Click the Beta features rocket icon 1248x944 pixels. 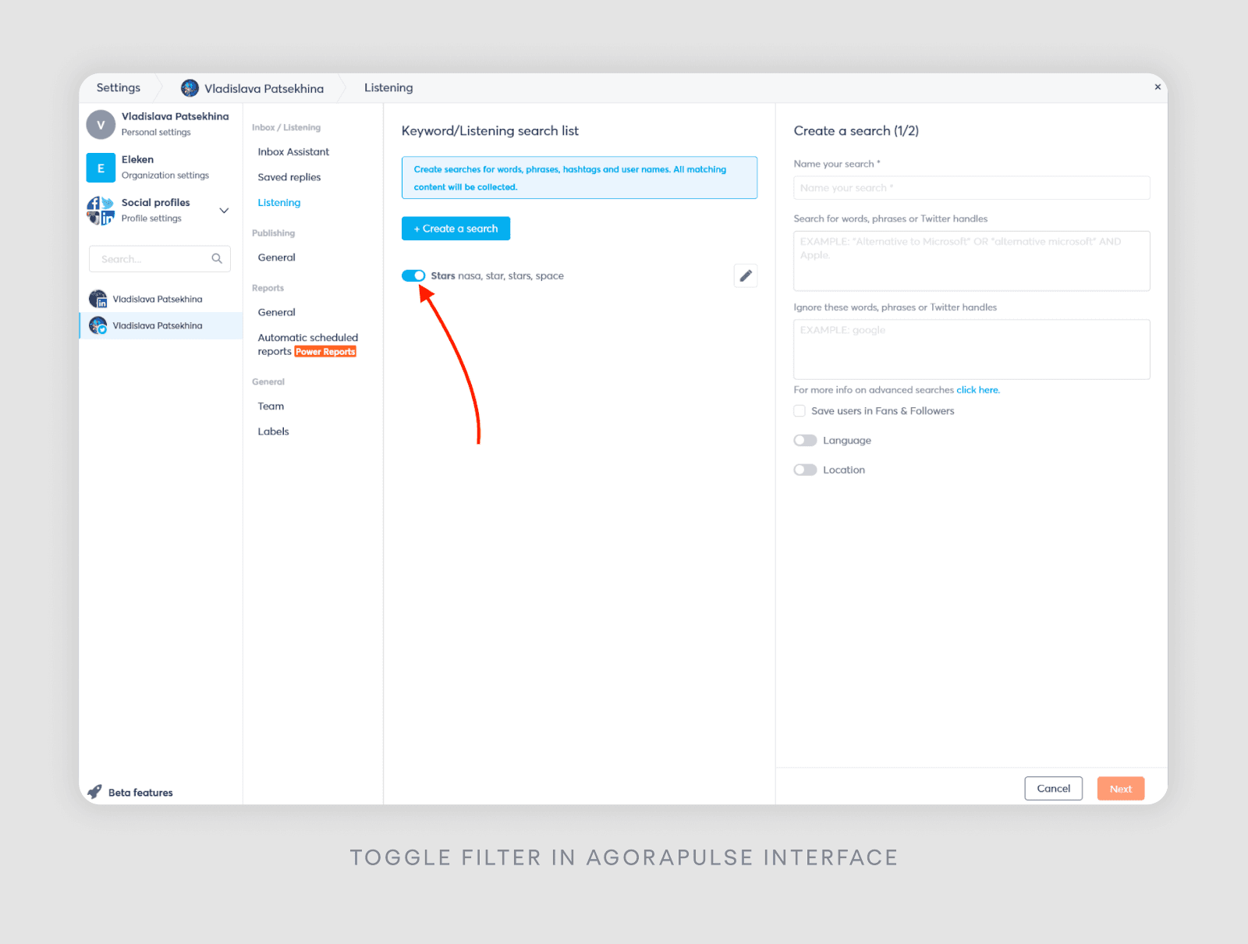click(x=94, y=792)
